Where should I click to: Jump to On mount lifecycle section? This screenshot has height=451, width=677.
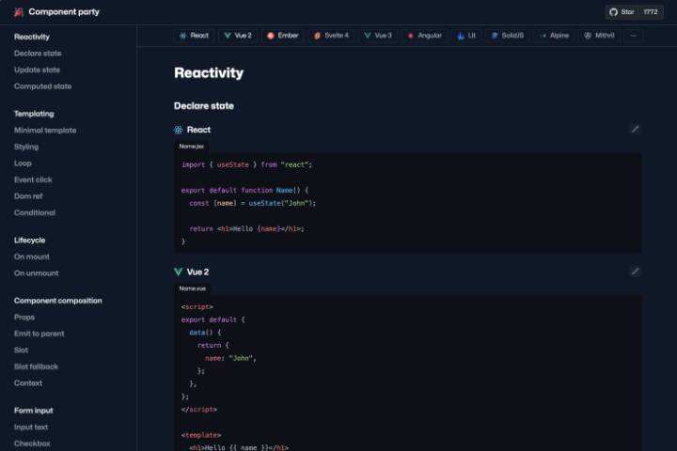[x=32, y=257]
